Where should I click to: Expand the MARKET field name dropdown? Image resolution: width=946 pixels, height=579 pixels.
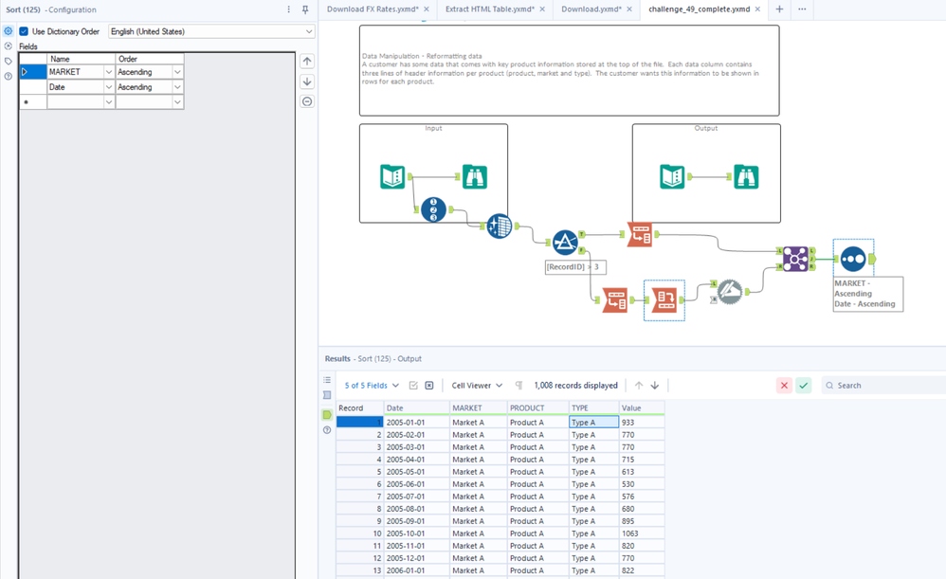click(109, 72)
